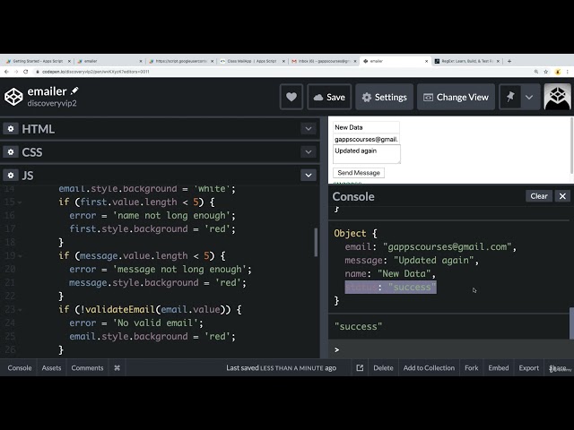This screenshot has height=430, width=574.
Task: Open a new browser tab
Action: pos(509,61)
